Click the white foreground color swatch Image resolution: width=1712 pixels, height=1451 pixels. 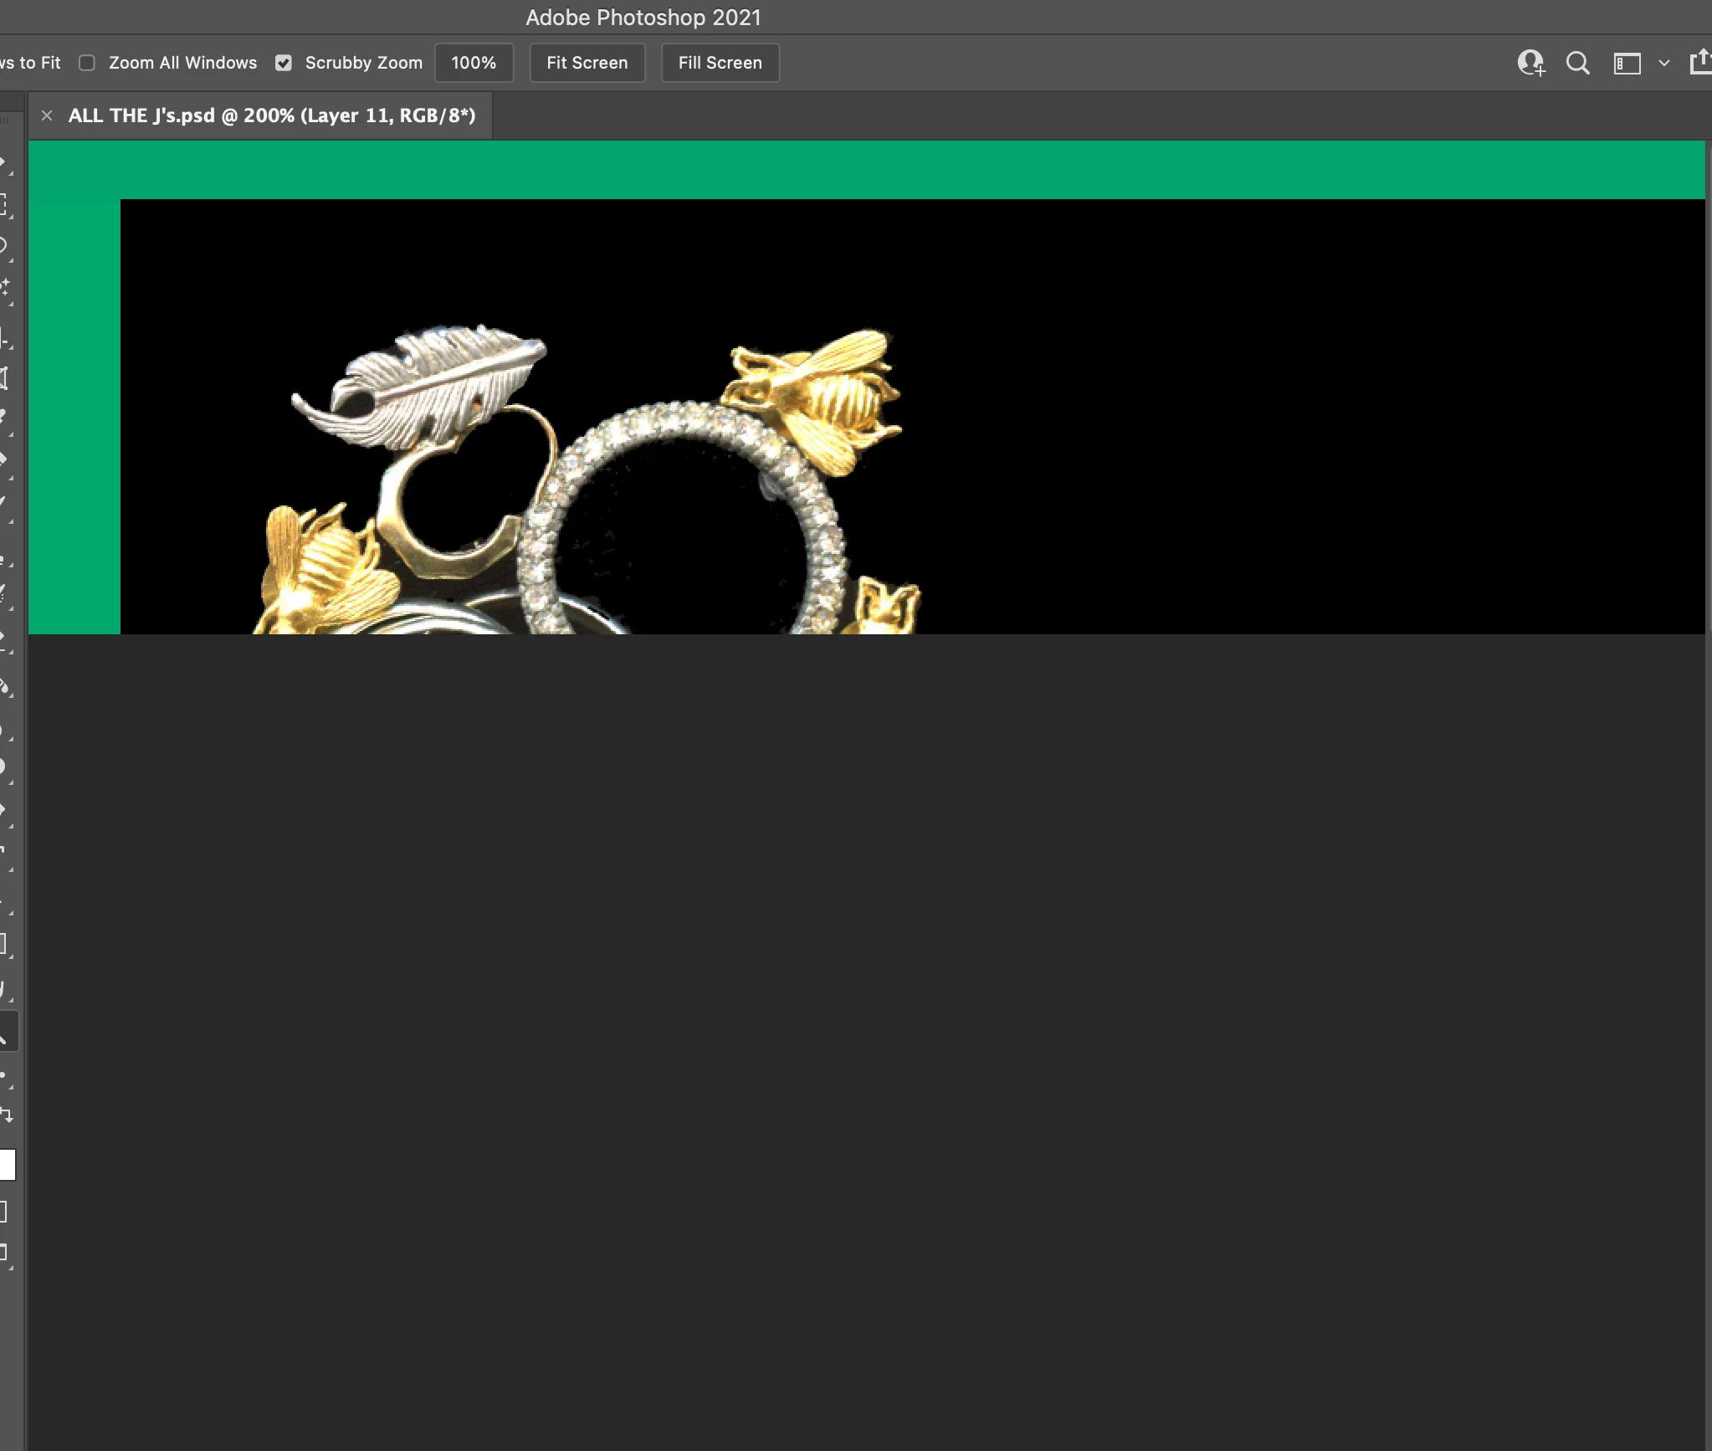tap(7, 1164)
